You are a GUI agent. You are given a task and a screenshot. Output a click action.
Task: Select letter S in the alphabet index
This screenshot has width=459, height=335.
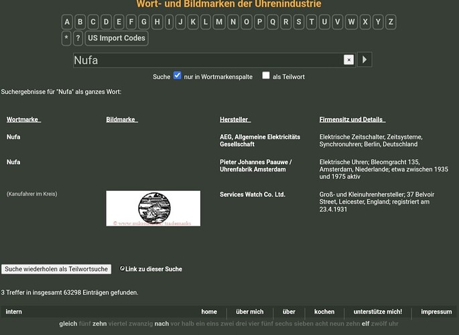pyautogui.click(x=299, y=22)
